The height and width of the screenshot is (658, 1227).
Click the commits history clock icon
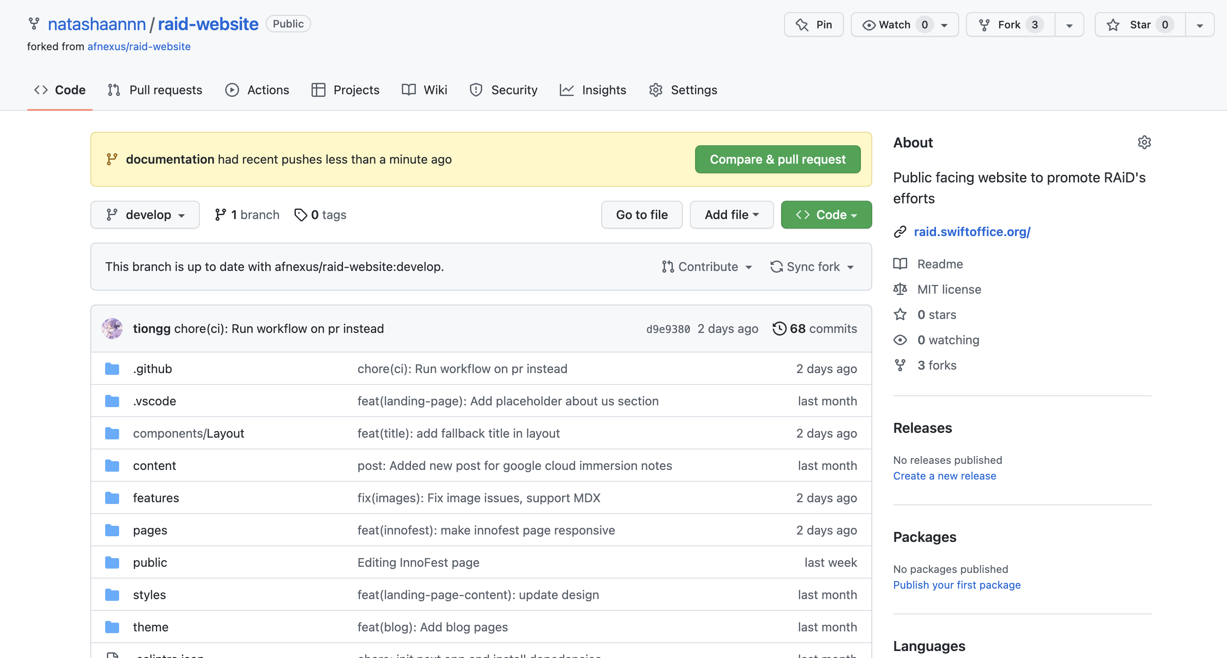tap(779, 329)
